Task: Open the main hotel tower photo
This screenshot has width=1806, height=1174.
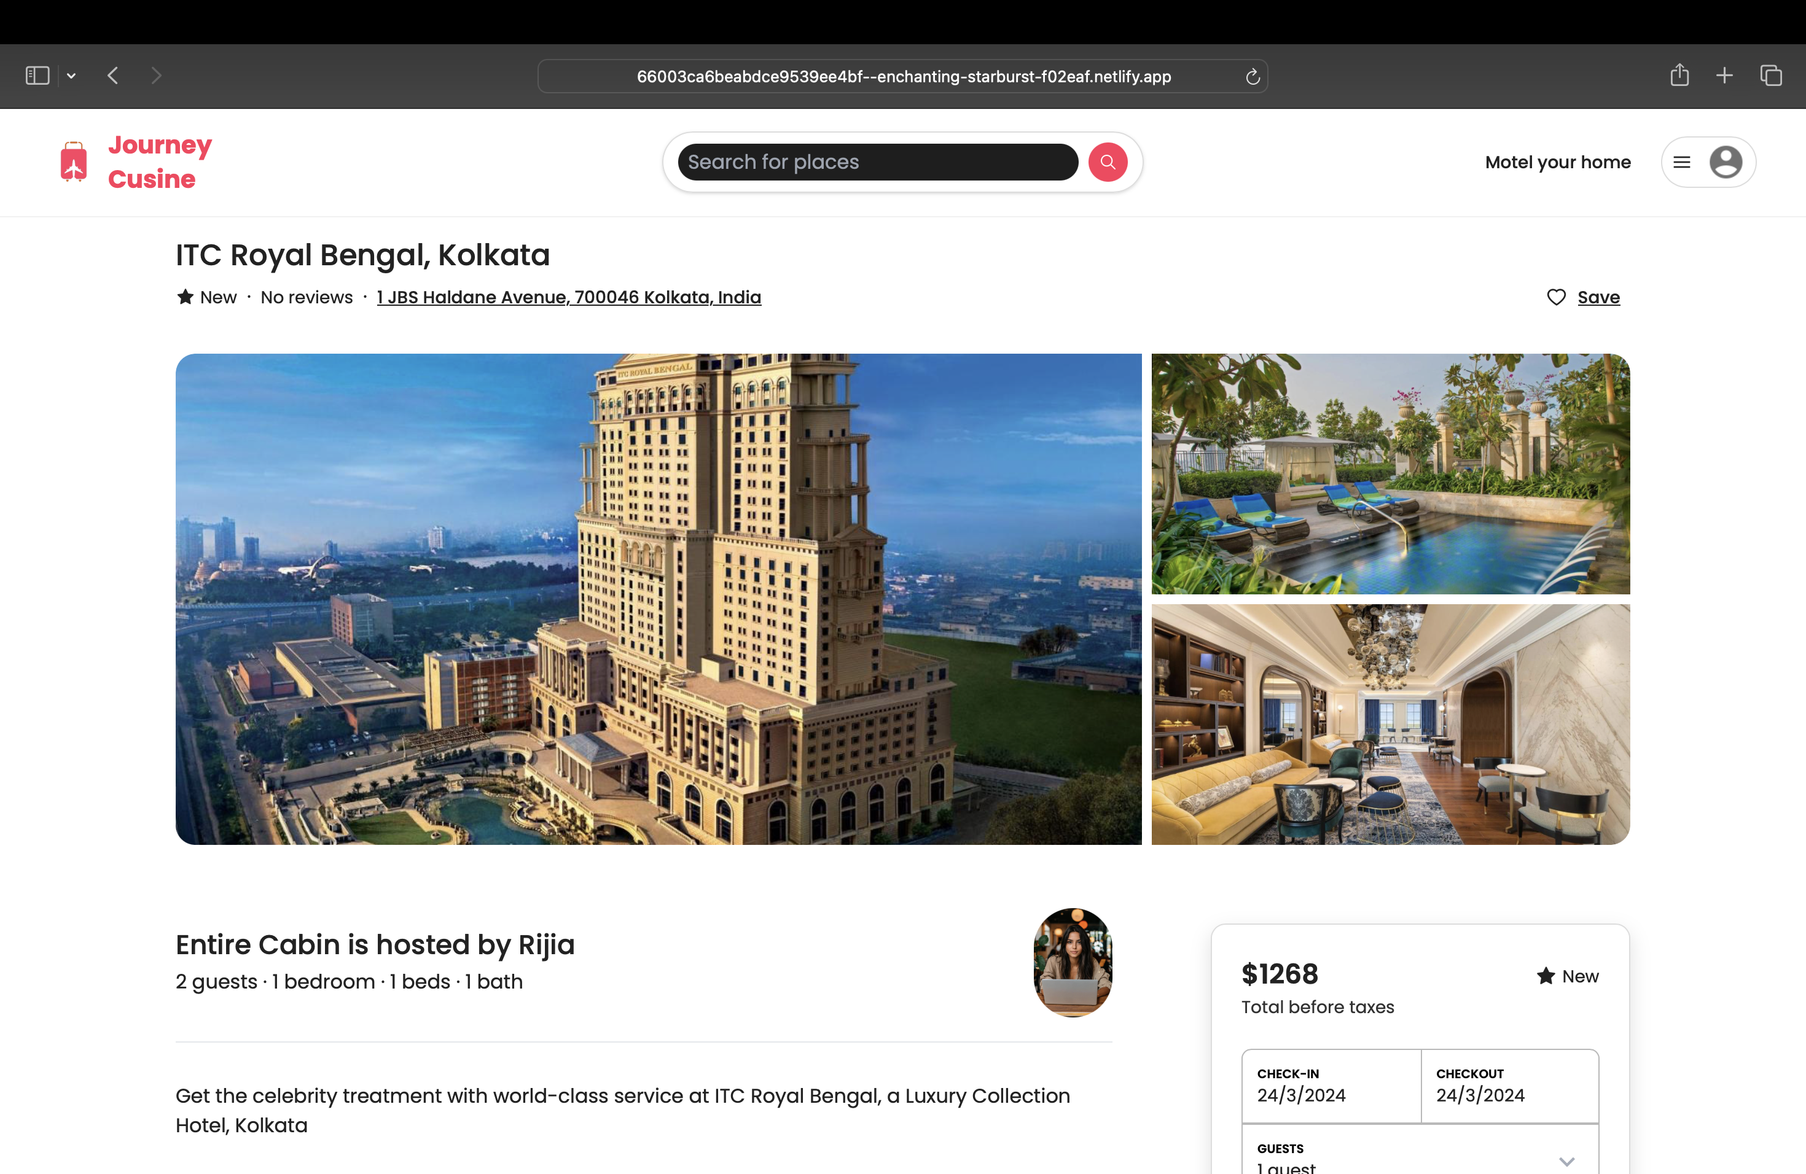Action: pos(658,599)
